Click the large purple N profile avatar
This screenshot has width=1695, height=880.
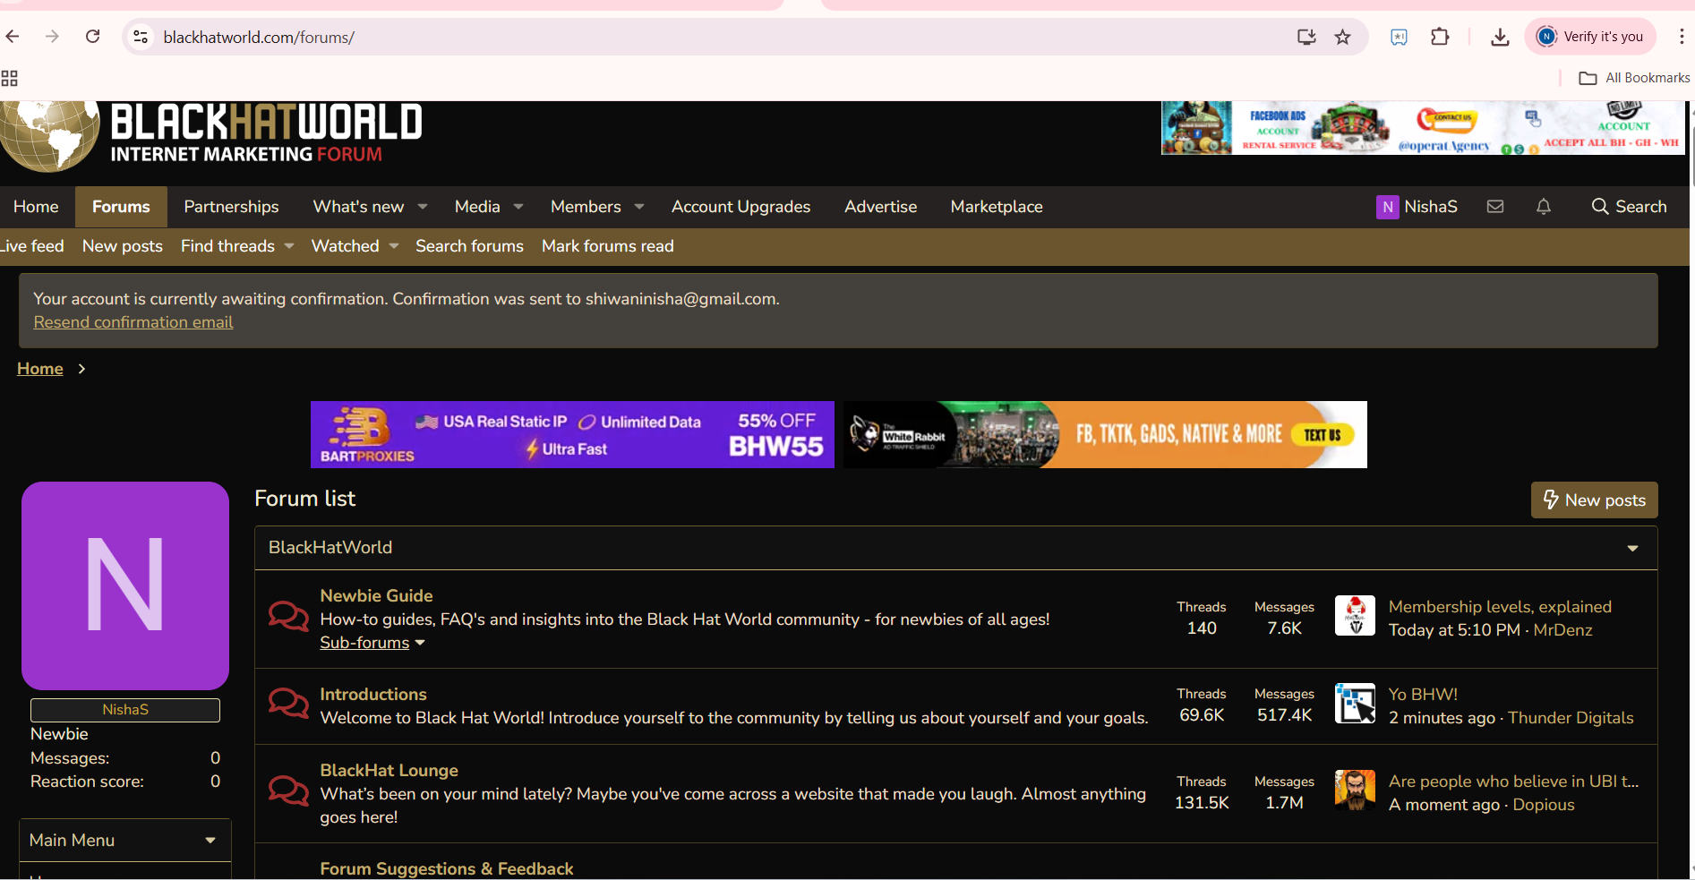pyautogui.click(x=125, y=585)
